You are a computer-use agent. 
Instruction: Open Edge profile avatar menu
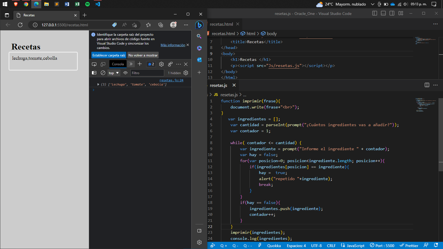click(173, 25)
